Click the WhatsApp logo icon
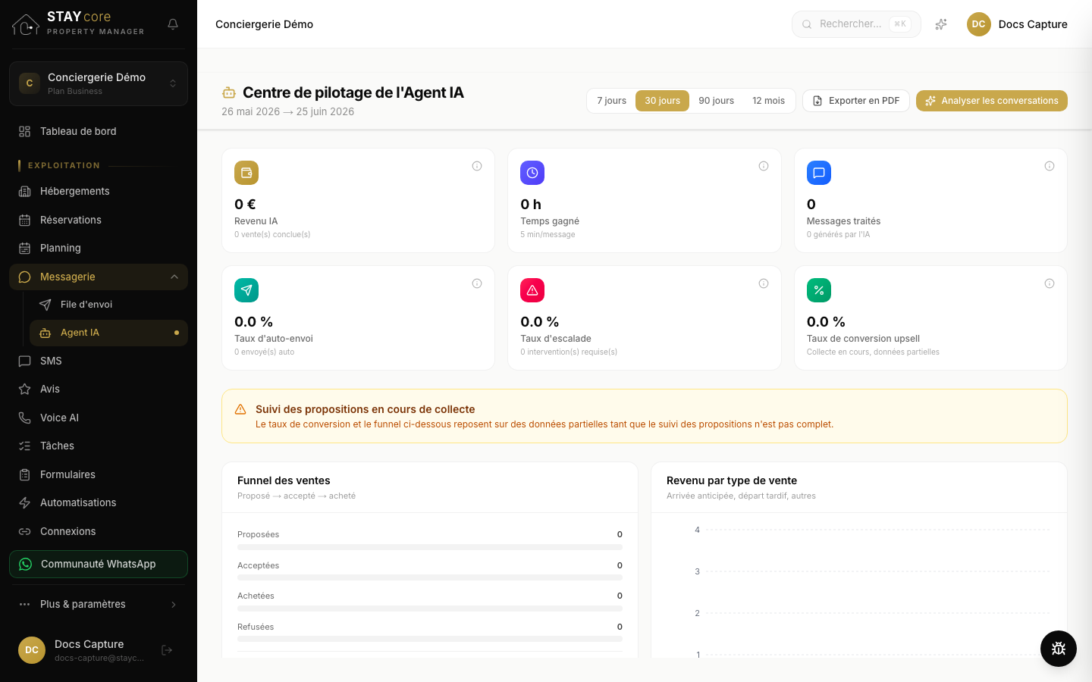Screen dimensions: 1092x682 (x=26, y=564)
